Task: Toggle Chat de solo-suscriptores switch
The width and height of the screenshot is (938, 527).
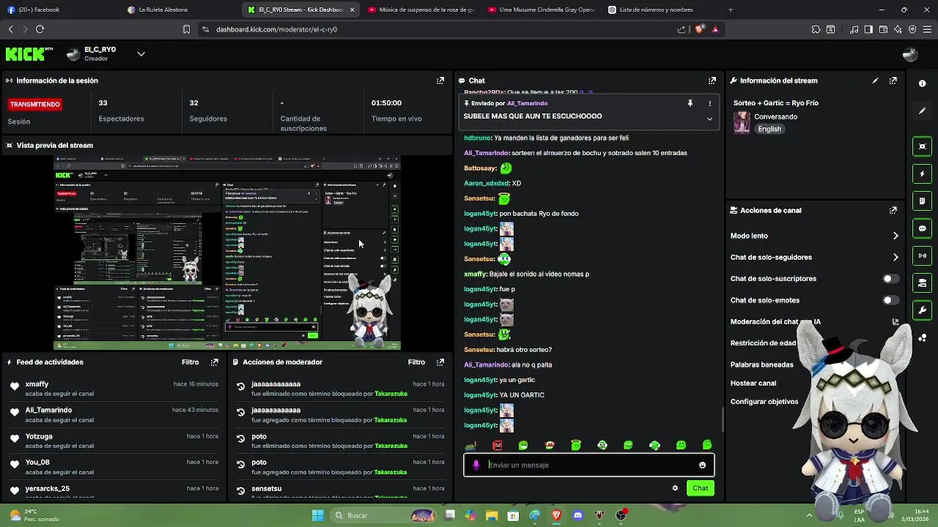Action: point(890,279)
